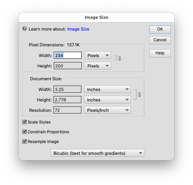Image resolution: width=193 pixels, height=185 pixels.
Task: Open the Bicubic resampling method dropdown
Action: 98,153
